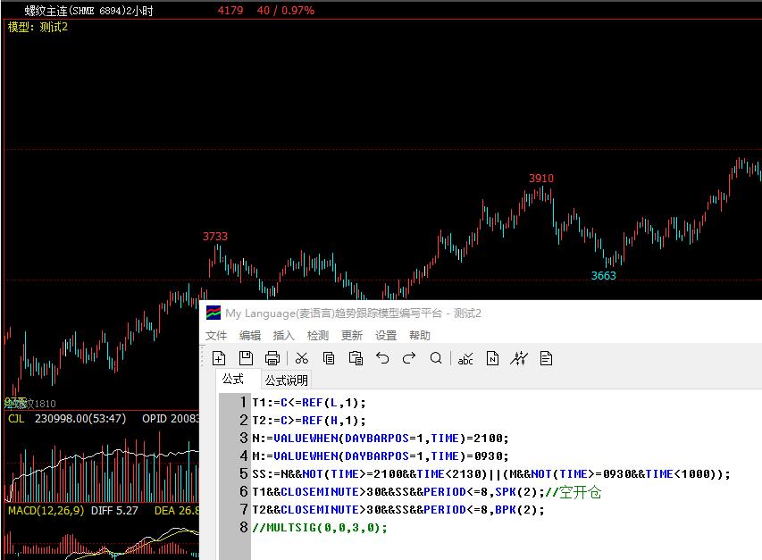Click the candlestick chart icon in toolbar

(x=519, y=358)
